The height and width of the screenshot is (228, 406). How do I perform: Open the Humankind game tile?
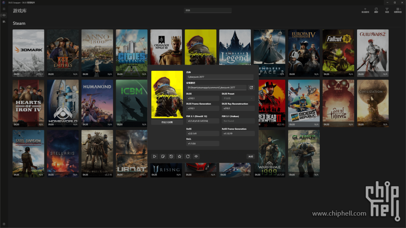tap(97, 103)
